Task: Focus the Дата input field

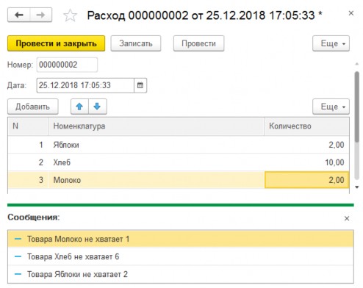Action: click(85, 85)
